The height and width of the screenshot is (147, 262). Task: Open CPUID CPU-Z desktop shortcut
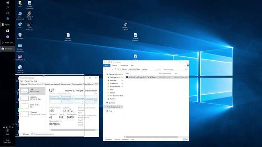pyautogui.click(x=20, y=58)
